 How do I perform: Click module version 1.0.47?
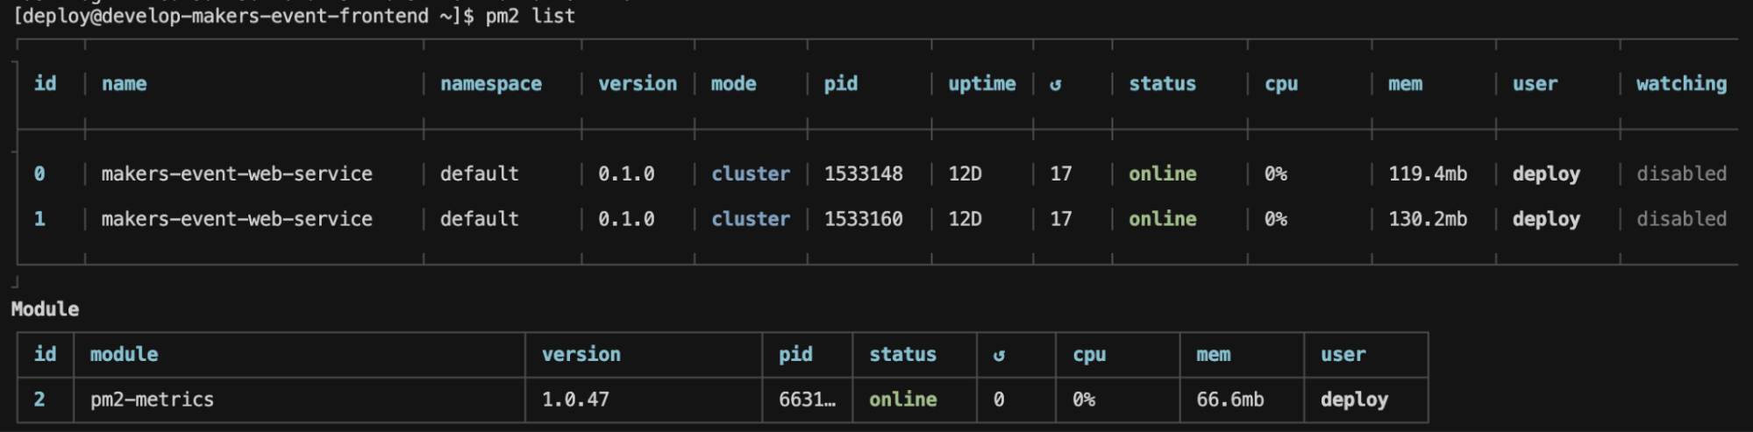coord(575,400)
